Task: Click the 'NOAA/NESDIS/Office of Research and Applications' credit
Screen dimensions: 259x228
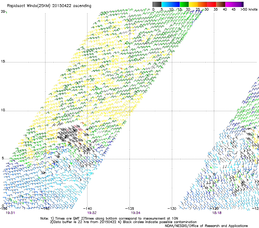Action: click(x=206, y=226)
